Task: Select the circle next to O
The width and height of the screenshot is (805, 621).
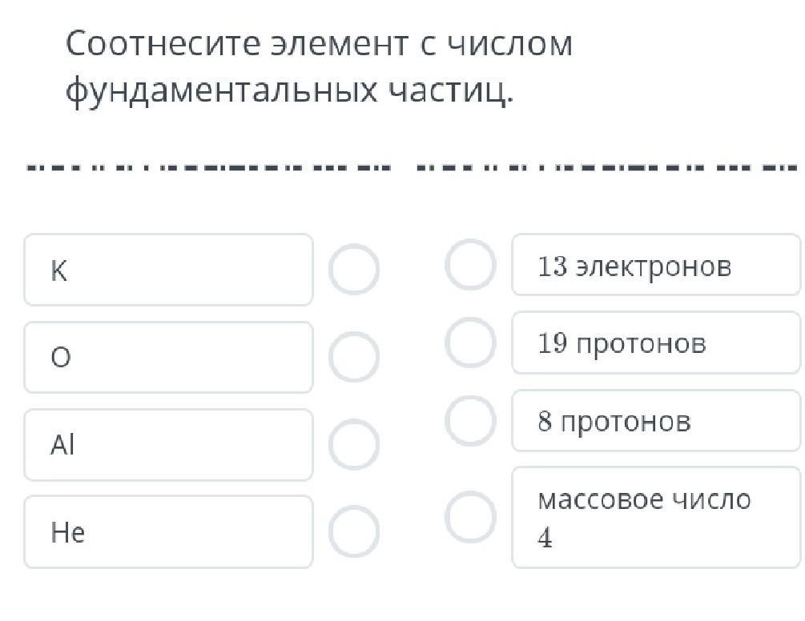Action: (353, 357)
